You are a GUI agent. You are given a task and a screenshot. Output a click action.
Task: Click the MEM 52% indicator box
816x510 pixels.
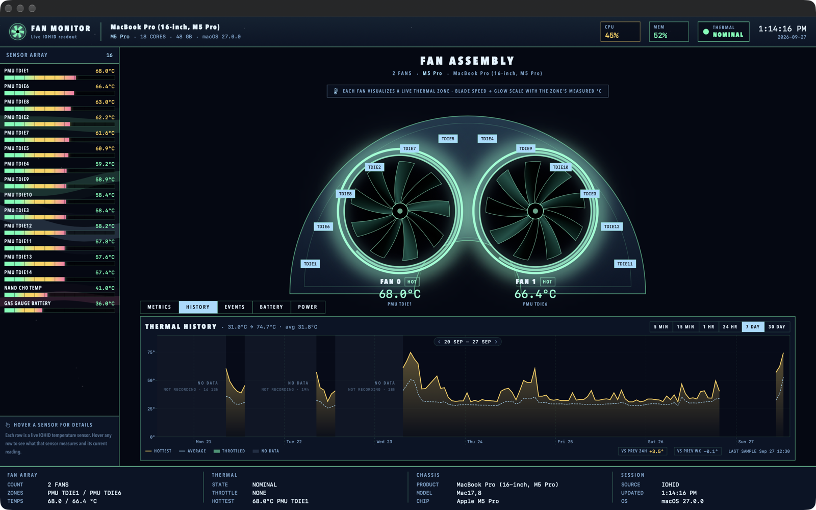(669, 32)
